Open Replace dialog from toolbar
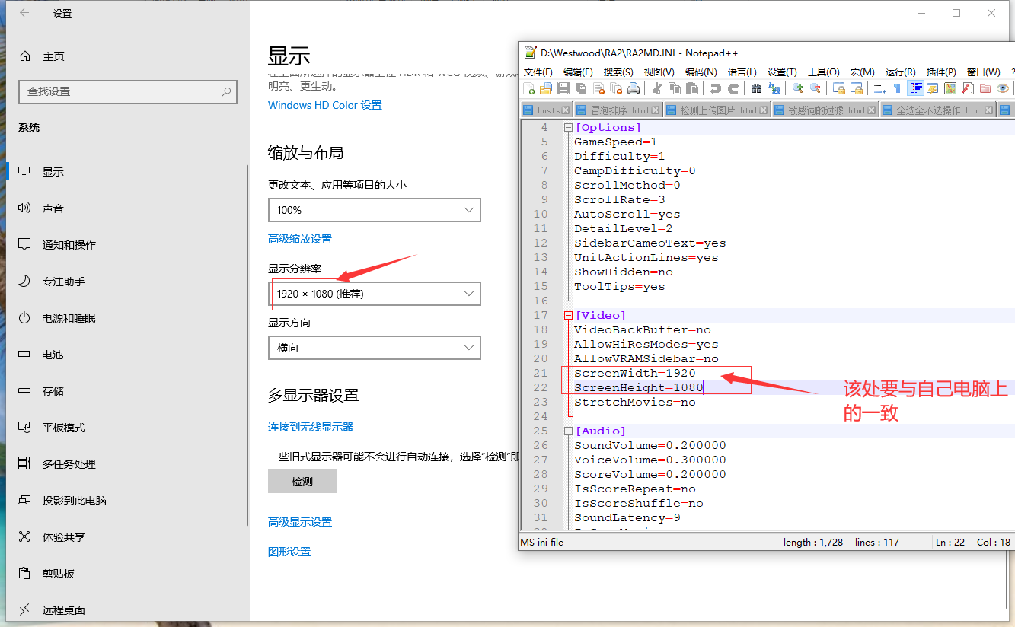Screen dimensions: 1015x627 pos(774,88)
